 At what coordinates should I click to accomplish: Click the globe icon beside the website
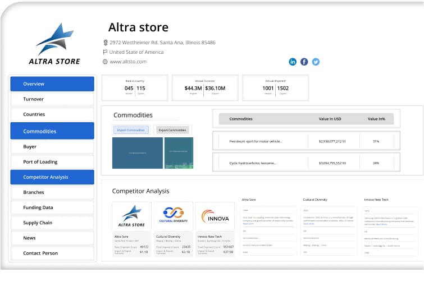105,62
